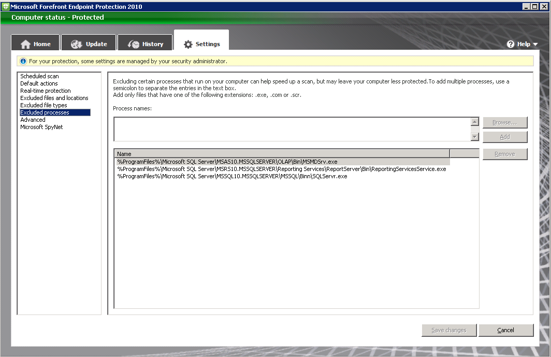Viewport: 551px width, 357px height.
Task: Open the Help dropdown chevron
Action: (x=536, y=44)
